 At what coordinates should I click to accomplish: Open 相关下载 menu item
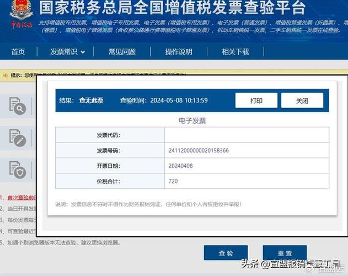pyautogui.click(x=235, y=52)
